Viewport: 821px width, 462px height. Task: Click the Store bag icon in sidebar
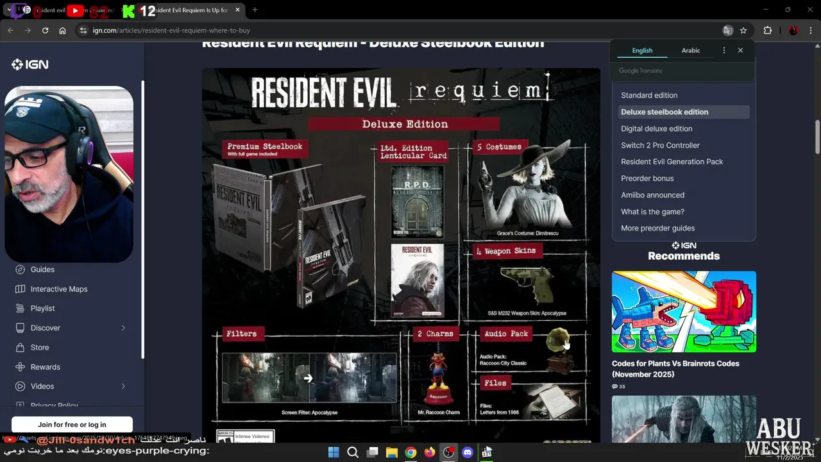click(x=20, y=347)
